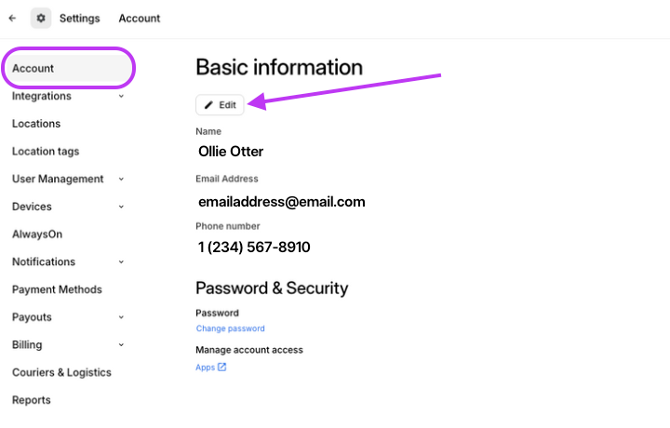This screenshot has height=428, width=670.
Task: Expand the Notifications chevron
Action: [x=122, y=262]
